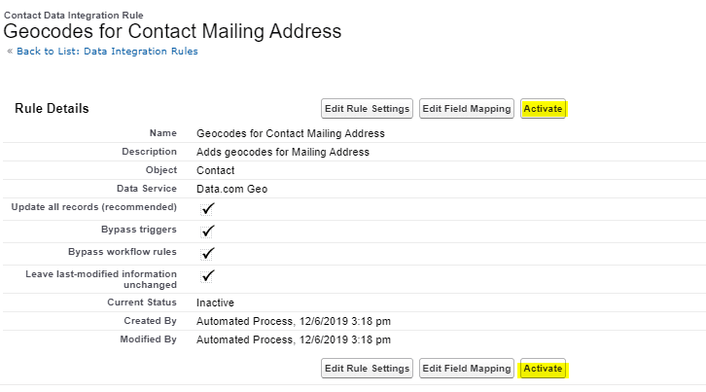Open the bottom Edit Field Mapping button
Image resolution: width=706 pixels, height=392 pixels.
point(467,369)
